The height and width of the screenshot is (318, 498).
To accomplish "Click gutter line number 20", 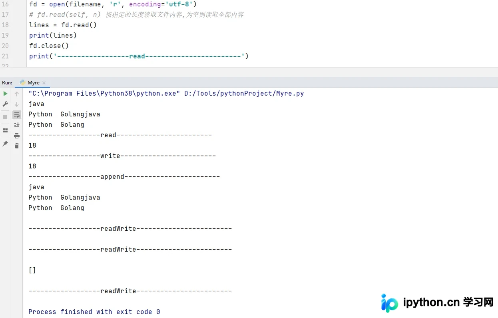I will (5, 46).
